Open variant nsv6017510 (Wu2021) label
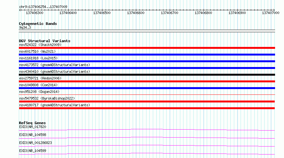 (x=37, y=51)
